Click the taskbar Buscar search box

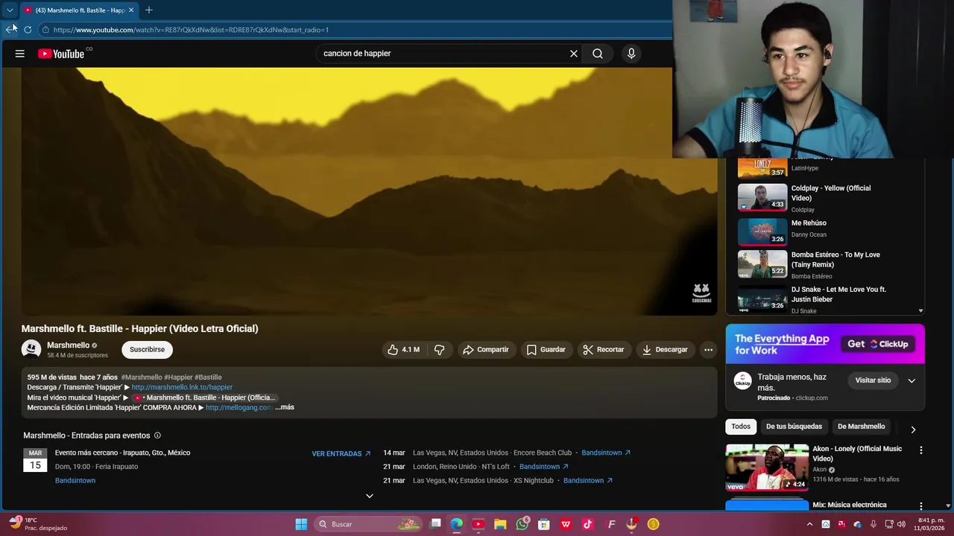pos(369,524)
